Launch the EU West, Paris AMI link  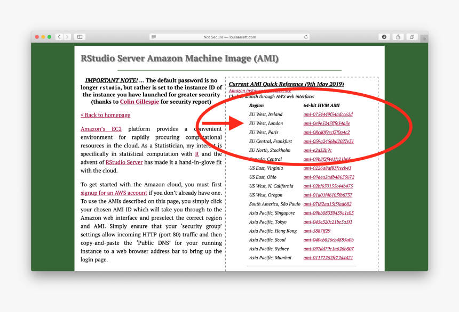point(327,133)
